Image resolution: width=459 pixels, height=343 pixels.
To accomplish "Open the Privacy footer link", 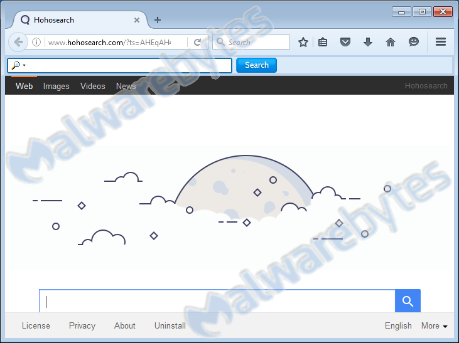I will (x=82, y=325).
